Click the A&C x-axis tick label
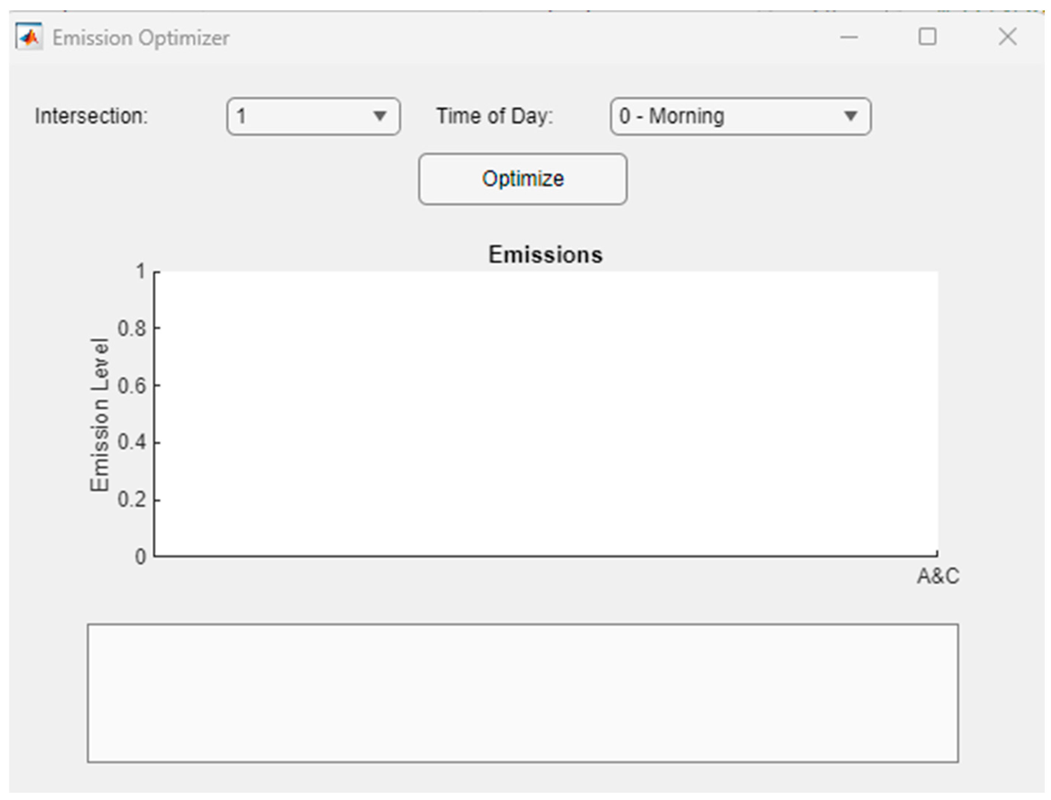Viewport: 1051px width, 800px height. 938,576
